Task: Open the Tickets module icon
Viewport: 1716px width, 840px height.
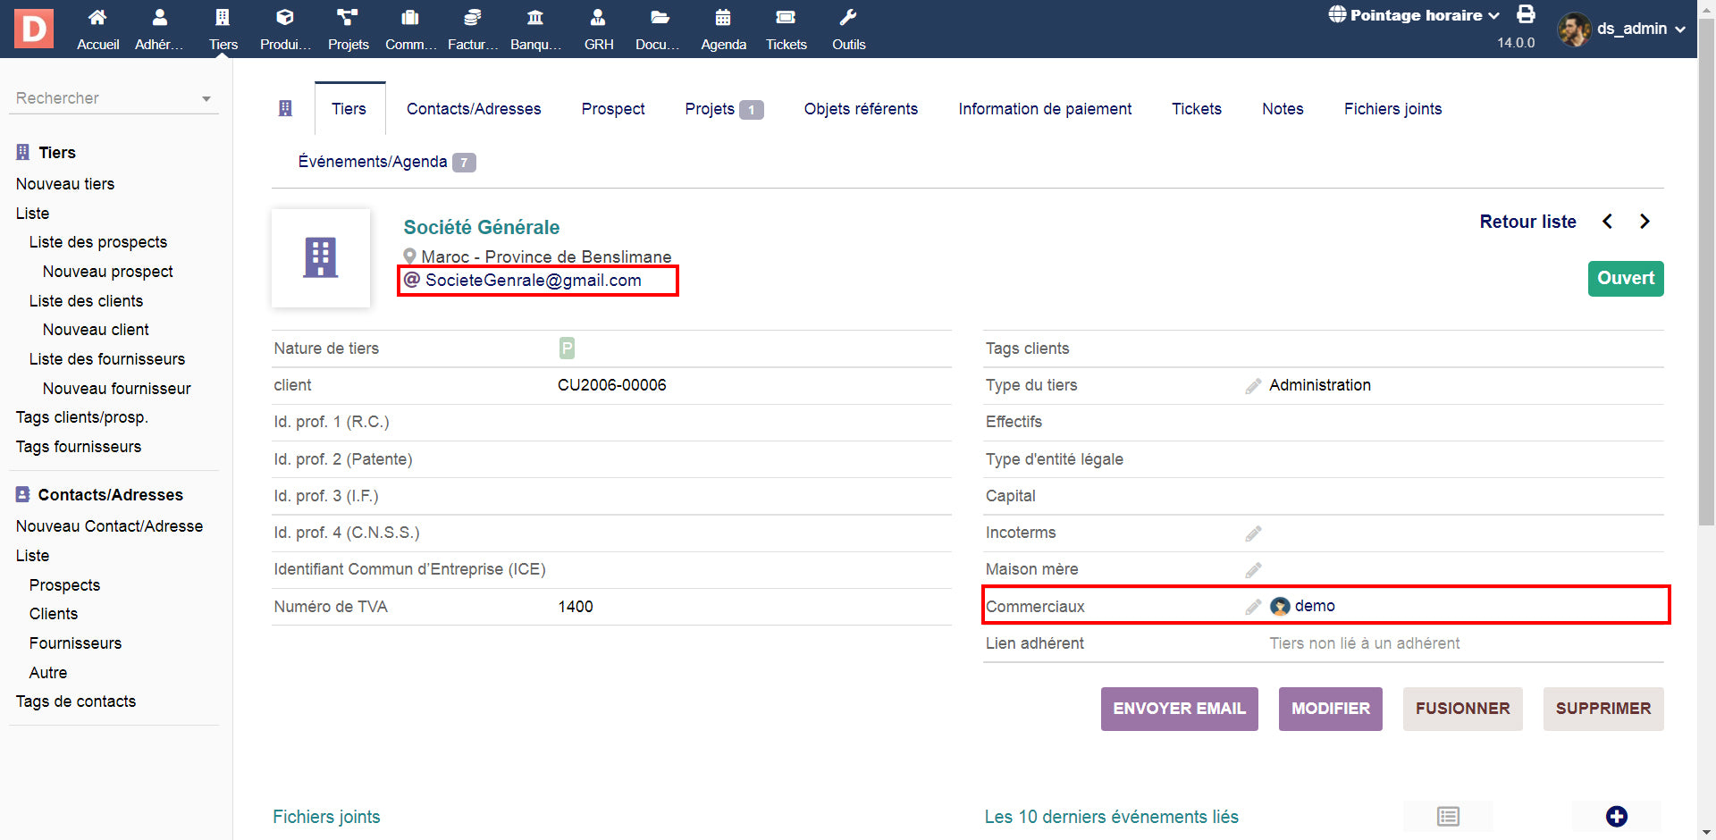Action: 786,18
